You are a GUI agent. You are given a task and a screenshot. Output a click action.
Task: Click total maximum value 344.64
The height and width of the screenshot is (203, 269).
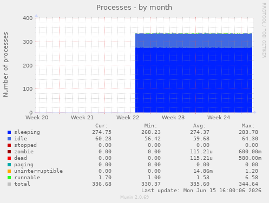pyautogui.click(x=248, y=184)
